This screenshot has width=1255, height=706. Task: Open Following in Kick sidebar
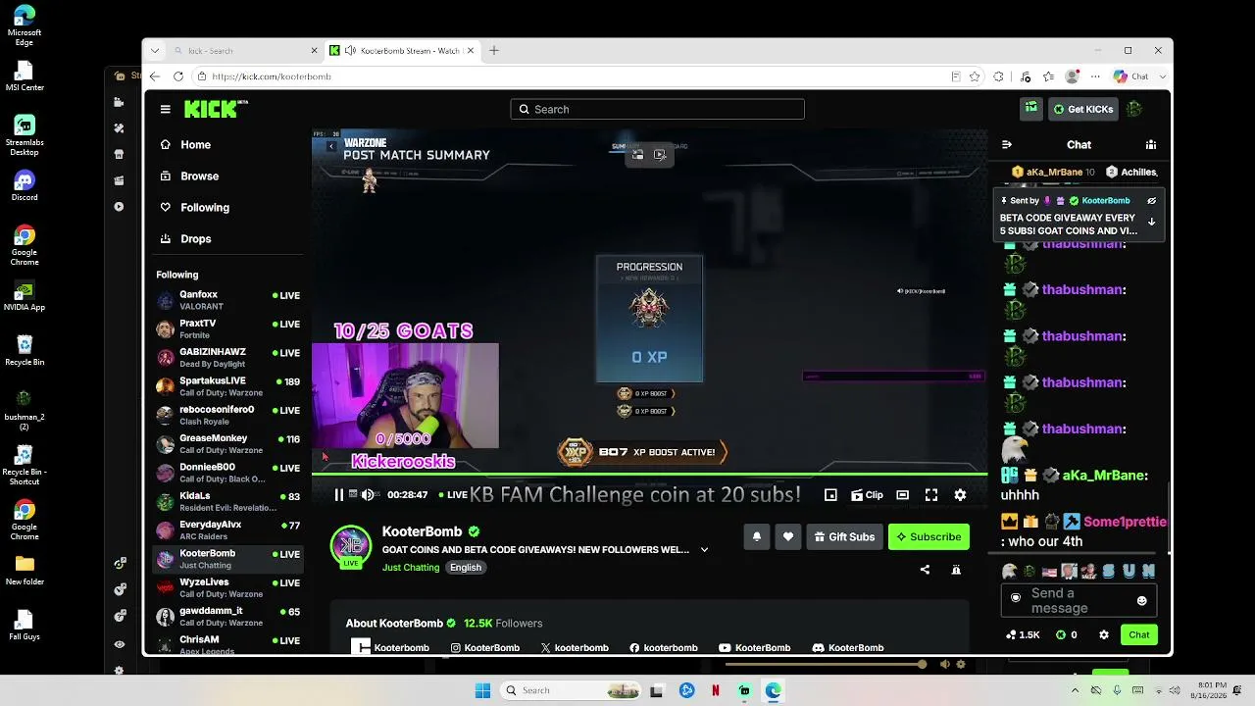pos(228,208)
